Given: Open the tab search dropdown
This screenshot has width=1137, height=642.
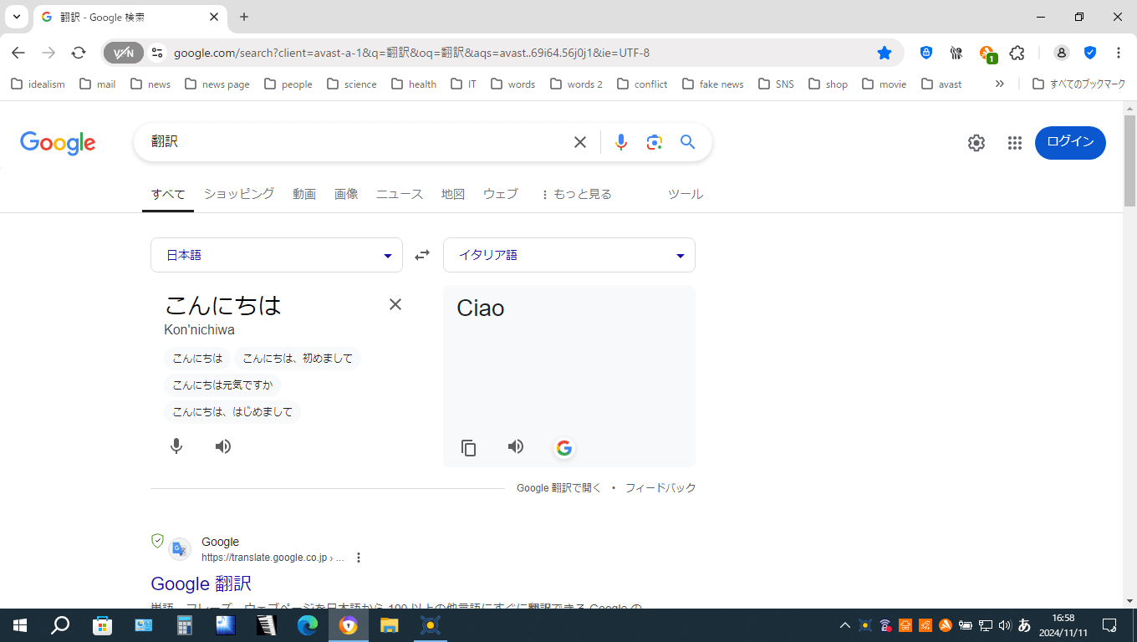Looking at the screenshot, I should [x=16, y=17].
